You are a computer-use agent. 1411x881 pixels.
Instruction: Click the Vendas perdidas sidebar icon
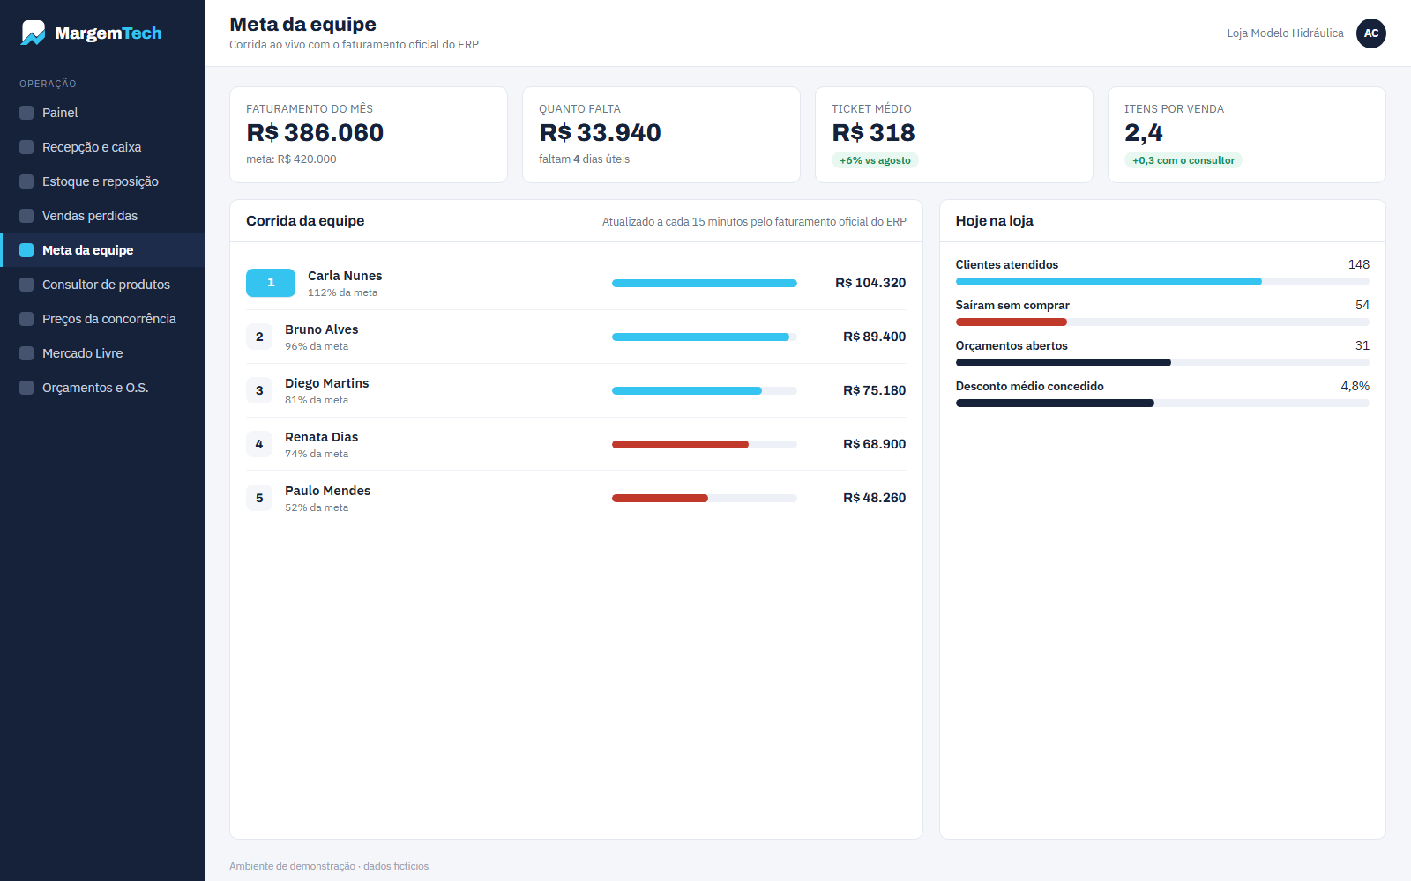26,216
